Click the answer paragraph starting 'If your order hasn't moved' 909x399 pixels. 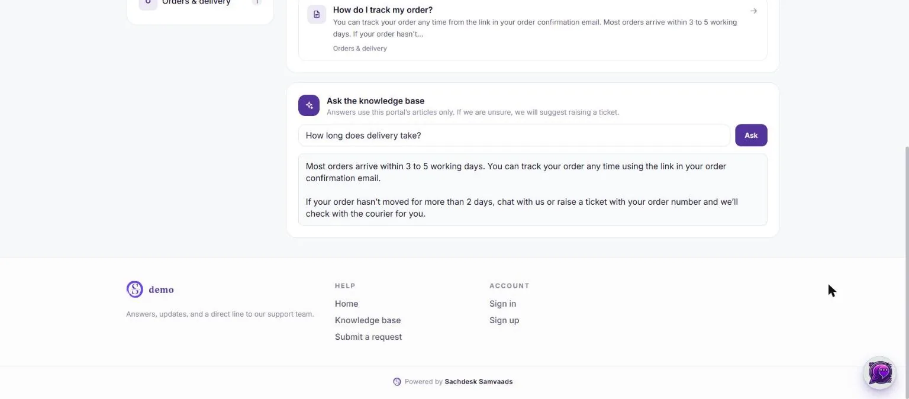[x=522, y=208]
